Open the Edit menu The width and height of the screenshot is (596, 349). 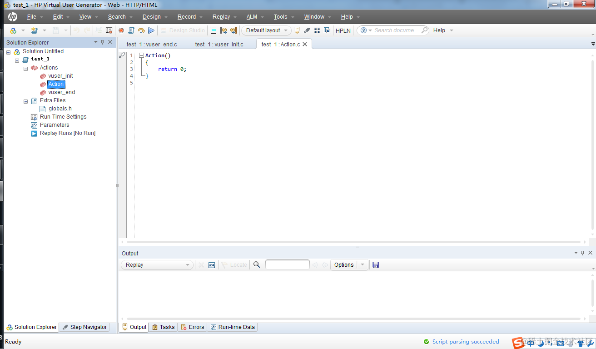58,17
